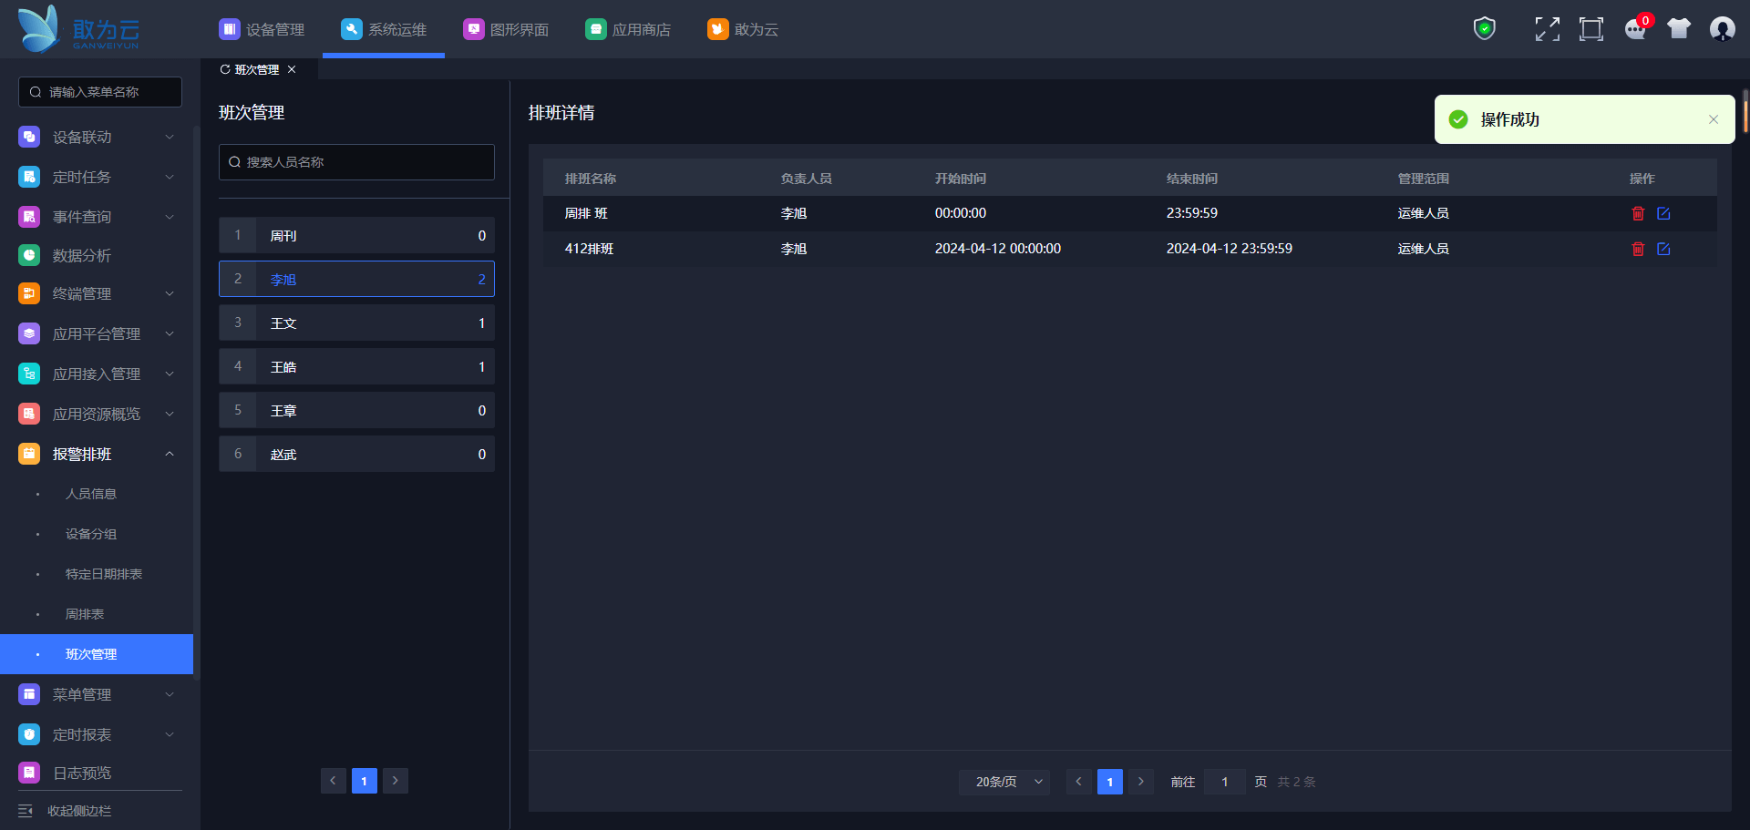This screenshot has height=830, width=1750.
Task: Close the 班次管理 page tab
Action: [x=292, y=69]
